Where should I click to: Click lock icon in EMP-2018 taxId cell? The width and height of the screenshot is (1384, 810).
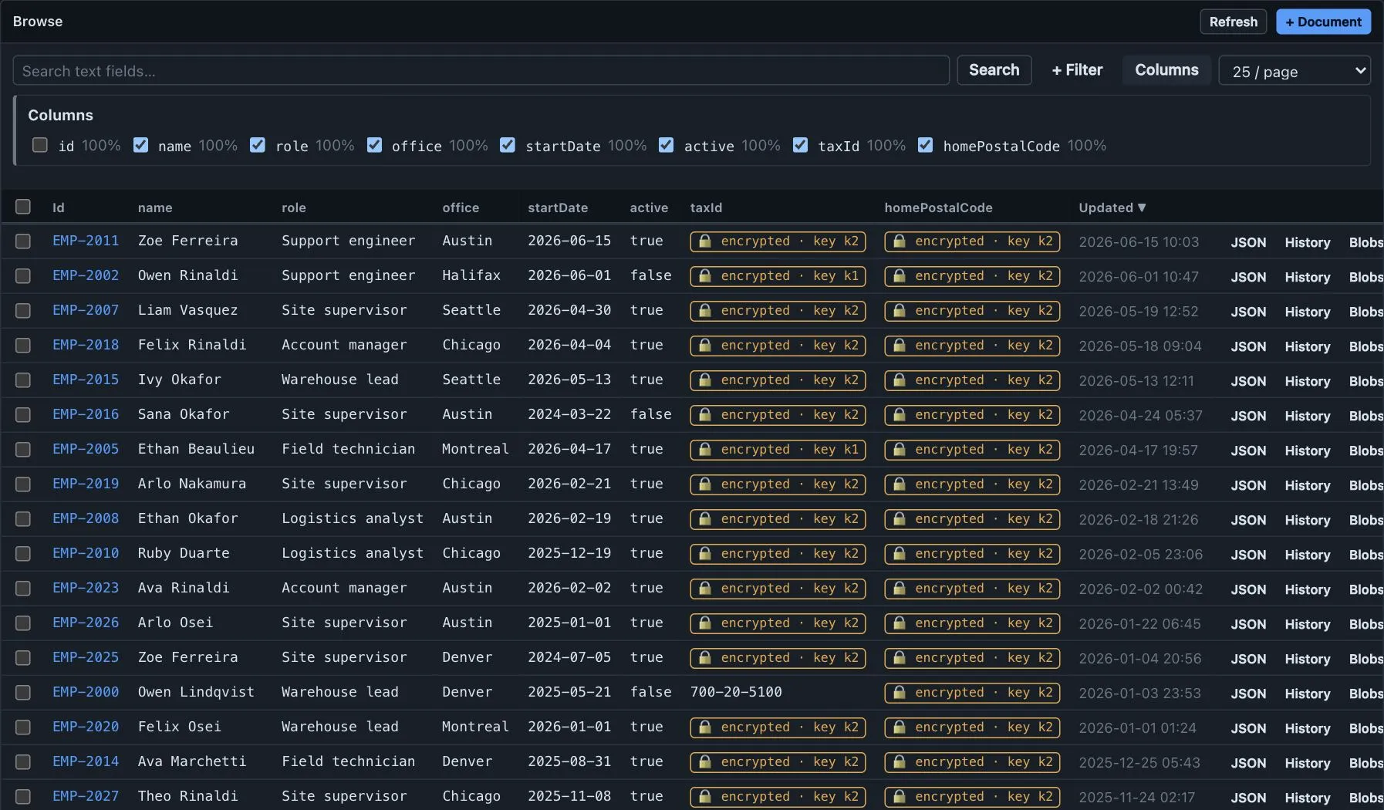[x=704, y=345]
